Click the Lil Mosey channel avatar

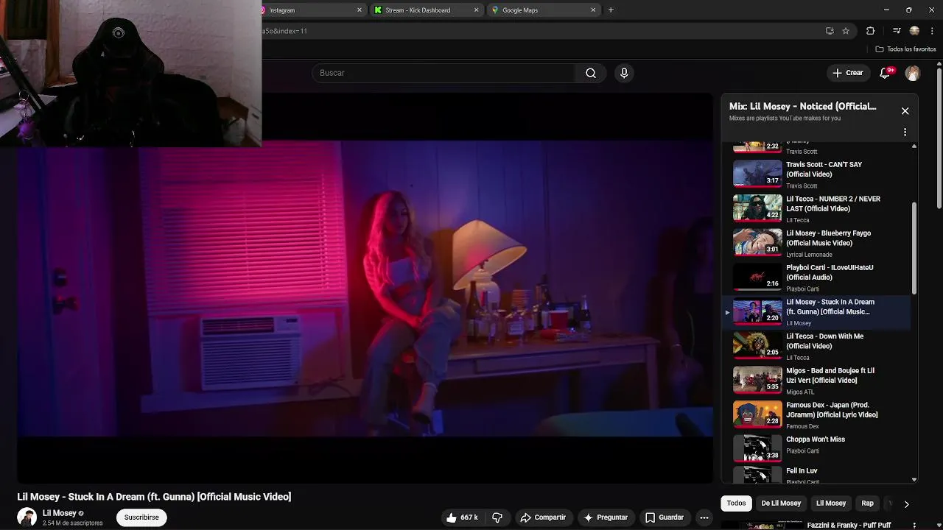tap(27, 517)
